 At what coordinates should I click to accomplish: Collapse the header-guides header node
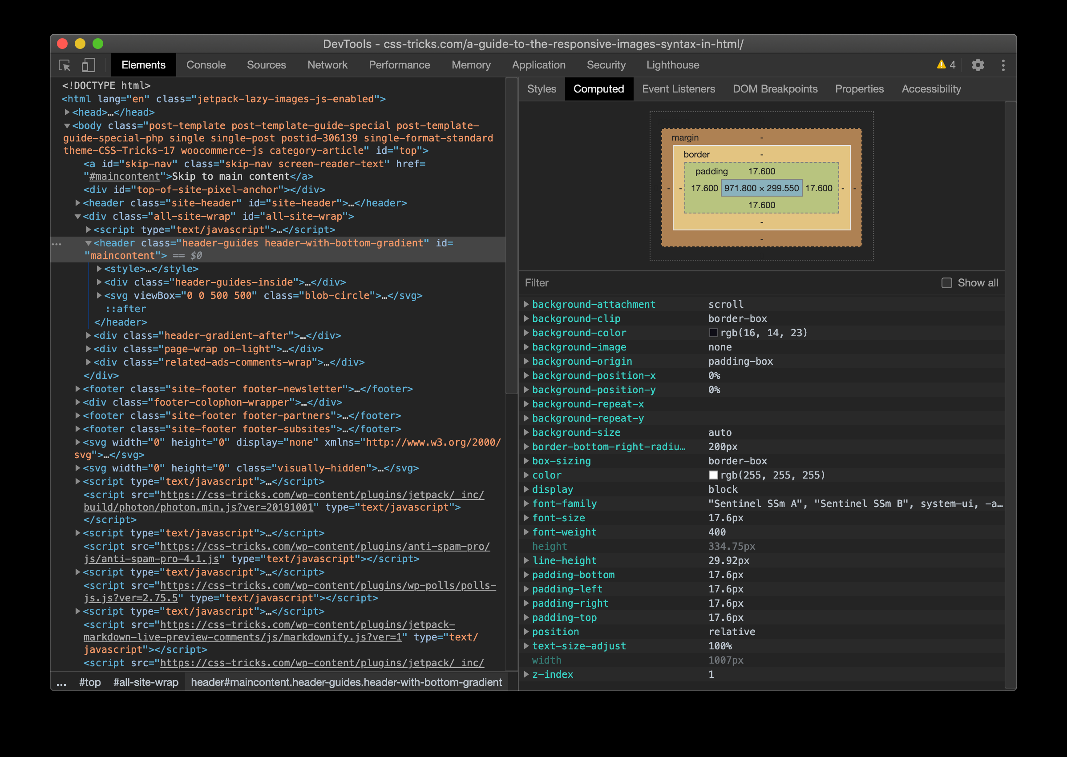[x=88, y=243]
